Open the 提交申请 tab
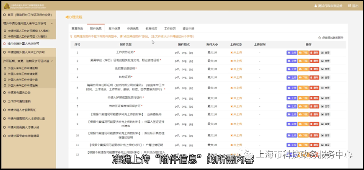Viewport: 364px width, 170px height. pos(188,29)
